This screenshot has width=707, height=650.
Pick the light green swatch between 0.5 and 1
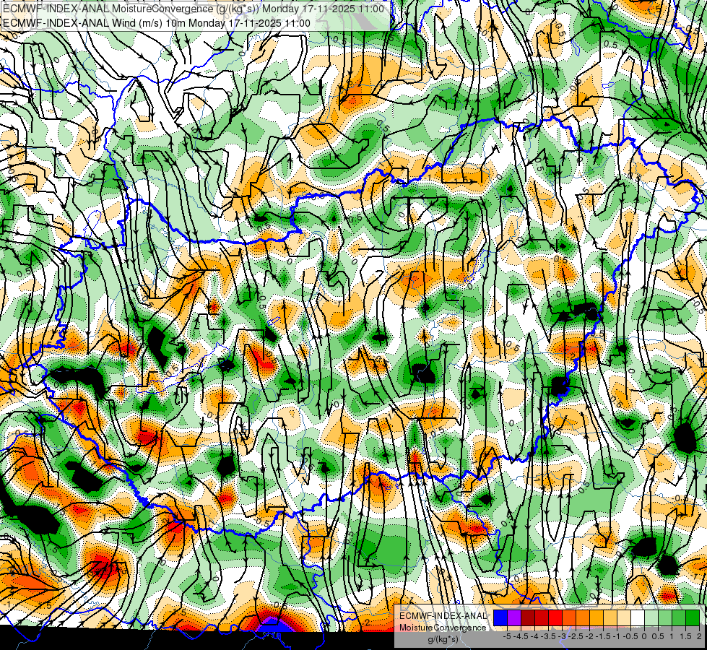pyautogui.click(x=665, y=617)
